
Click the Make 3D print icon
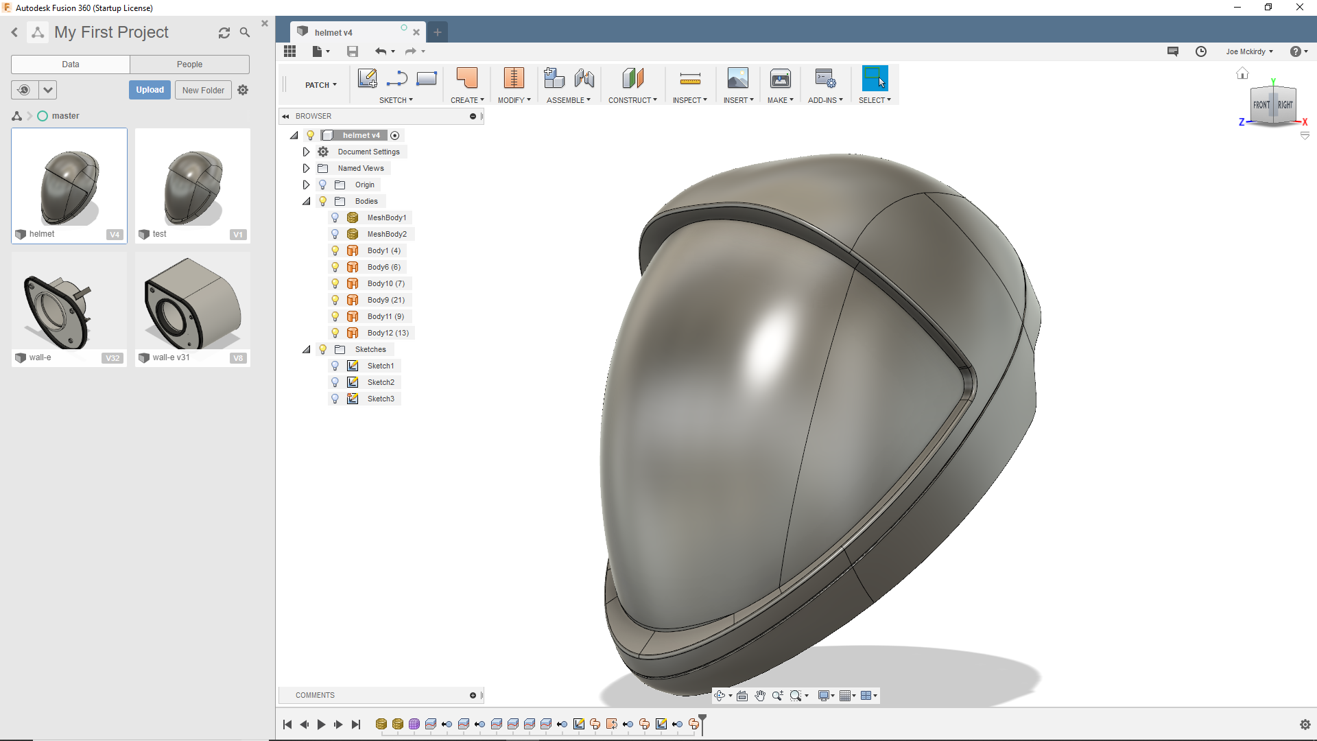[781, 78]
